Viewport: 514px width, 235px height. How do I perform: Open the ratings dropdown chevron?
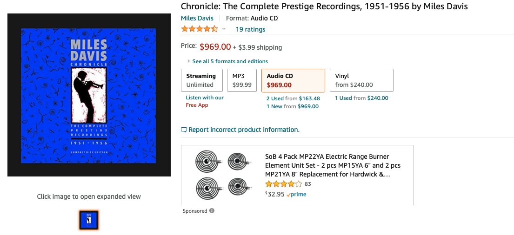point(224,29)
